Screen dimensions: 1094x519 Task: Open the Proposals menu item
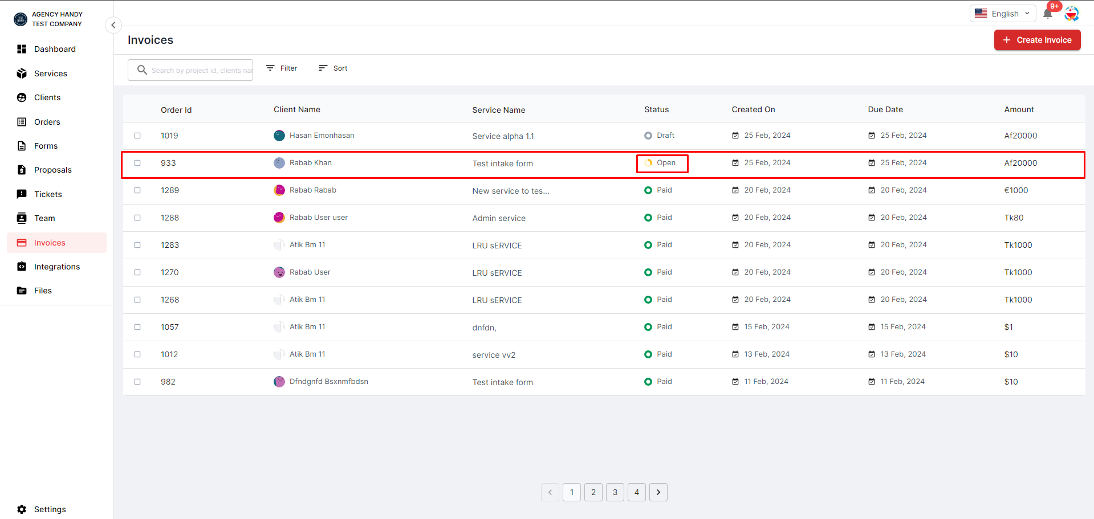click(52, 170)
